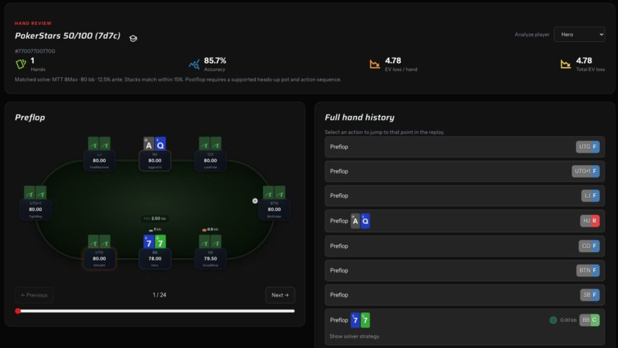The image size is (618, 348).
Task: Click the SB seat 79.50 stack box
Action: tap(210, 259)
